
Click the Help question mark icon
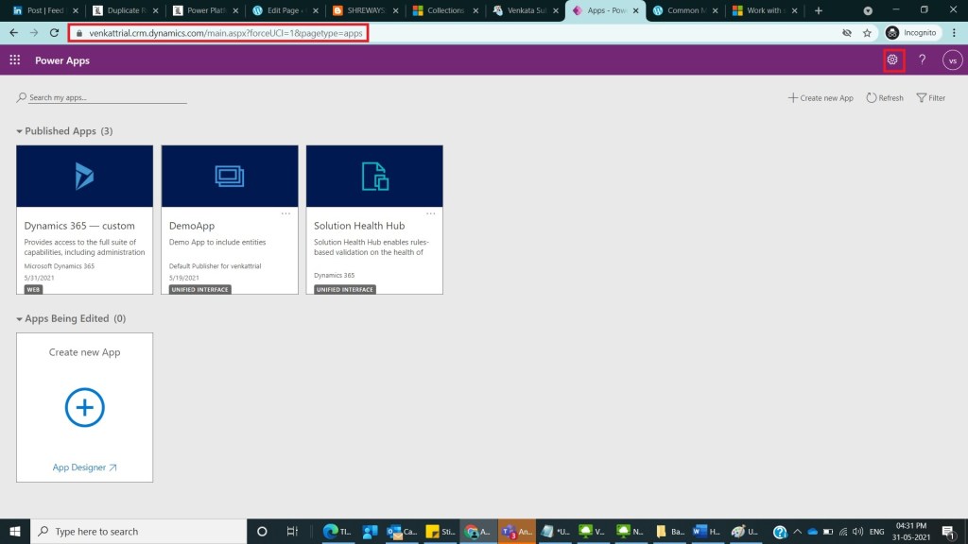pos(923,60)
